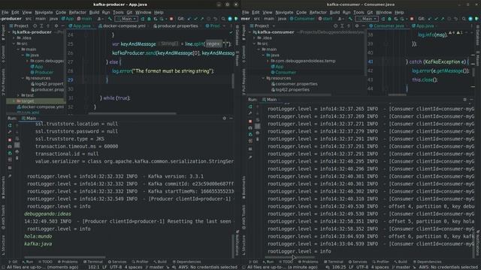Start debug in kafka-consumer toolbar
Image resolution: width=481 pixels, height=270 pixels.
pyautogui.click(x=389, y=19)
